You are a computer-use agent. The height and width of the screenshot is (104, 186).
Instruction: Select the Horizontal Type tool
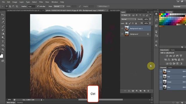[x=3, y=42]
